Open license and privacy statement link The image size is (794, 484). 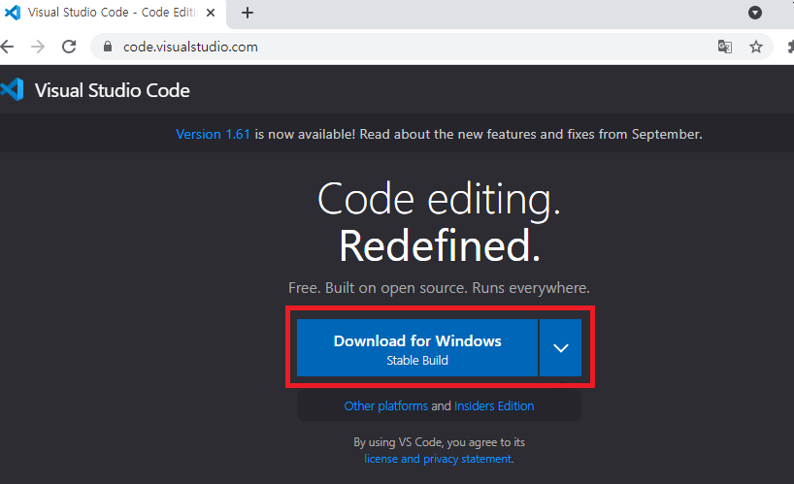click(438, 459)
